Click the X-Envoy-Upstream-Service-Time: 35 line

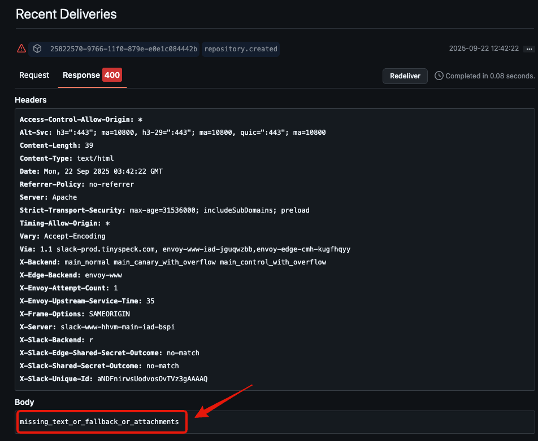[87, 301]
